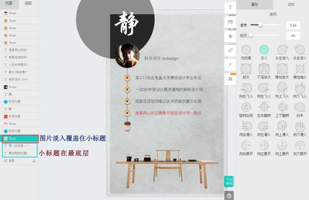Switch to the 页面 pages tab
Viewport: 309px width, 200px height.
pos(9,4)
